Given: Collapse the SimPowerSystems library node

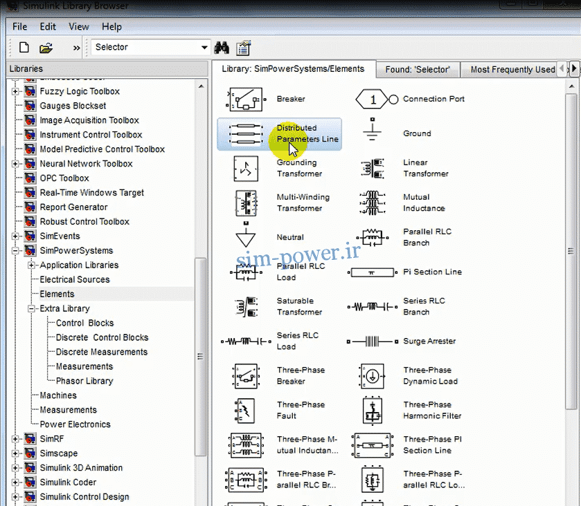Looking at the screenshot, I should [x=15, y=251].
